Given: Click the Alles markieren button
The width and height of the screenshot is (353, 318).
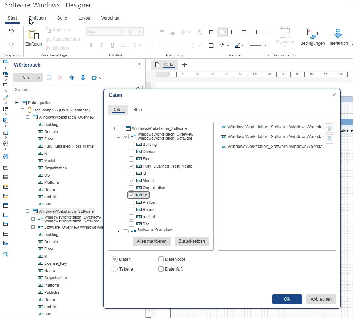Looking at the screenshot, I should coord(151,241).
